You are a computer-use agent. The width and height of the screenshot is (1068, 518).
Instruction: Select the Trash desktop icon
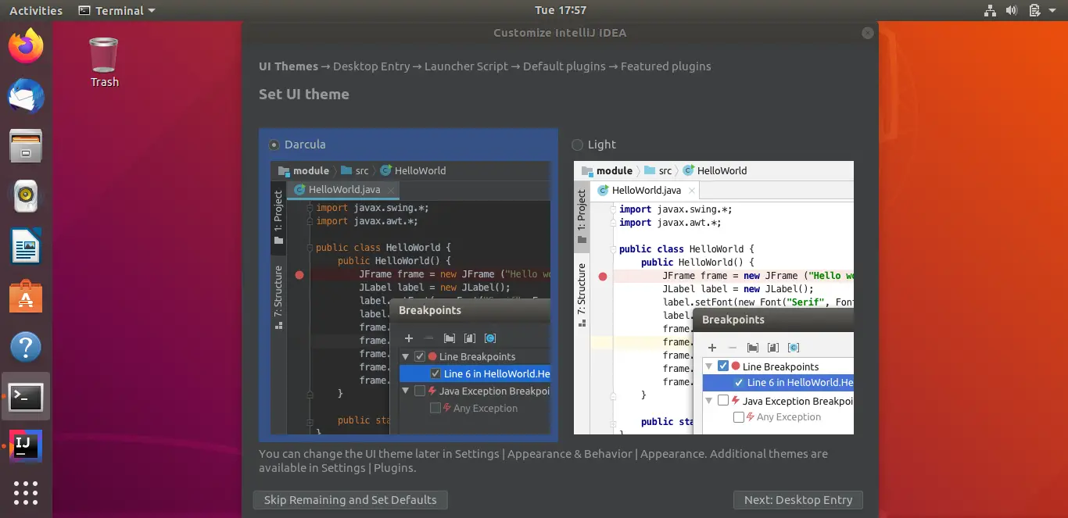pos(104,63)
